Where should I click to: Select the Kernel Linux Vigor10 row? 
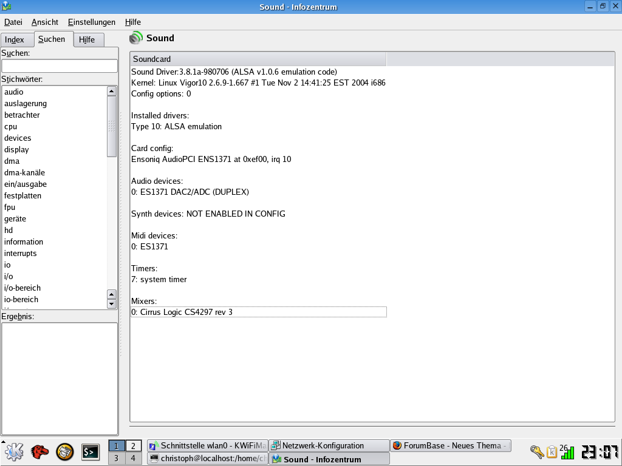tap(258, 83)
